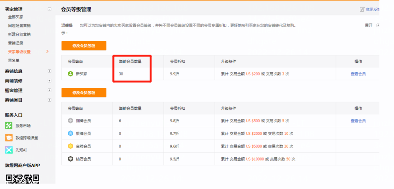Viewport: 394px width, 189px height.
Task: Expand the 商铺装修 section
Action: tap(50, 81)
